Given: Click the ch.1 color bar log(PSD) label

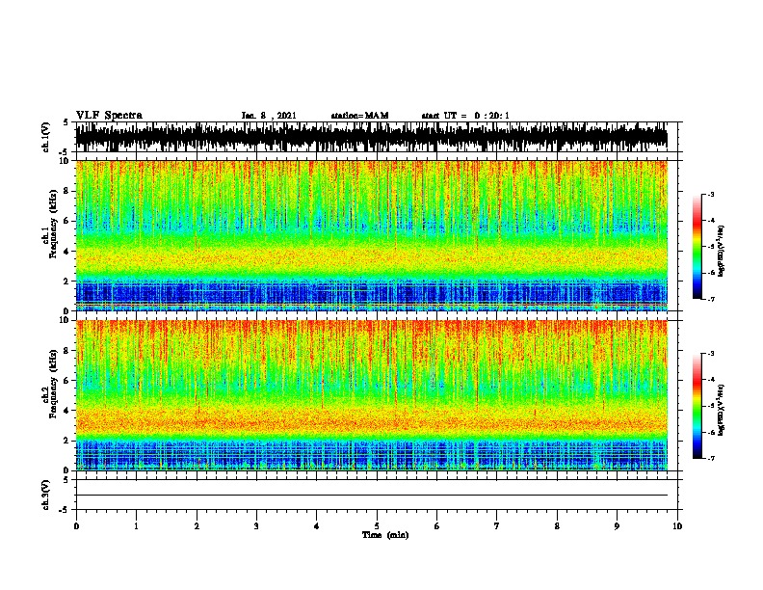Looking at the screenshot, I should (x=721, y=251).
